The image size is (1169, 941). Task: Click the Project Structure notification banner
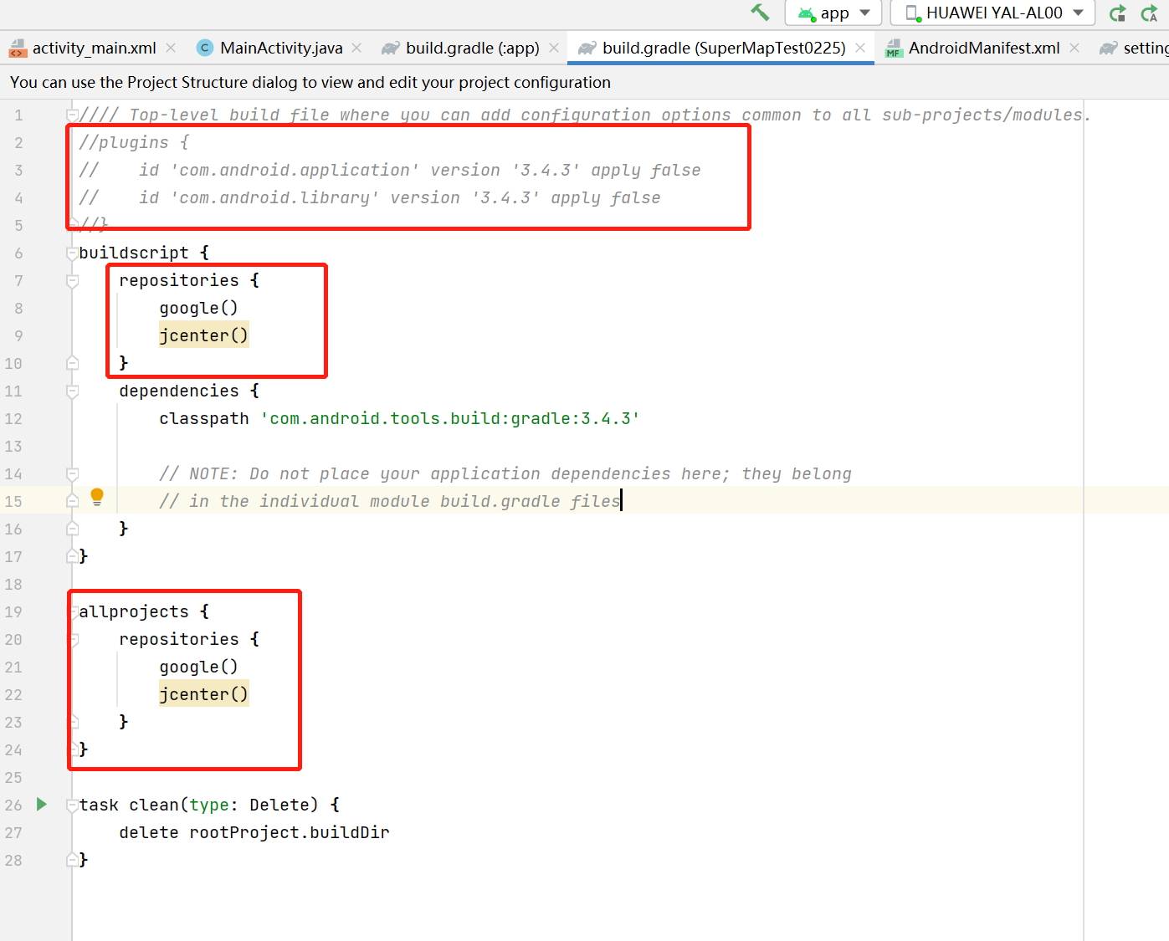pyautogui.click(x=584, y=82)
